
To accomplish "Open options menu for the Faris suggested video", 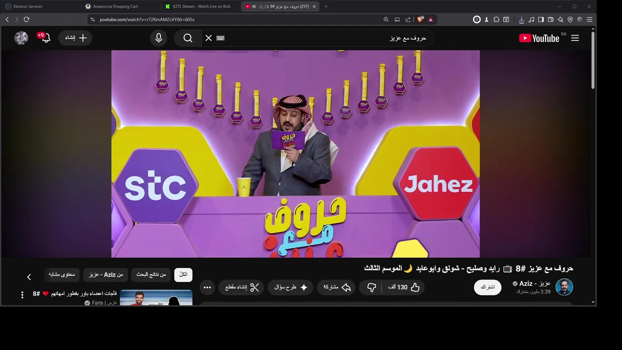I will [22, 295].
